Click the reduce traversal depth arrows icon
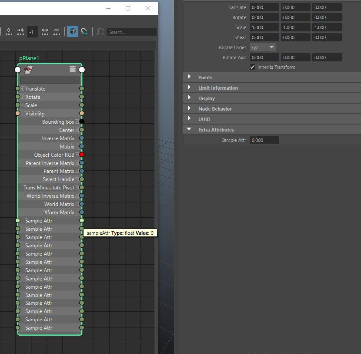 pyautogui.click(x=20, y=32)
